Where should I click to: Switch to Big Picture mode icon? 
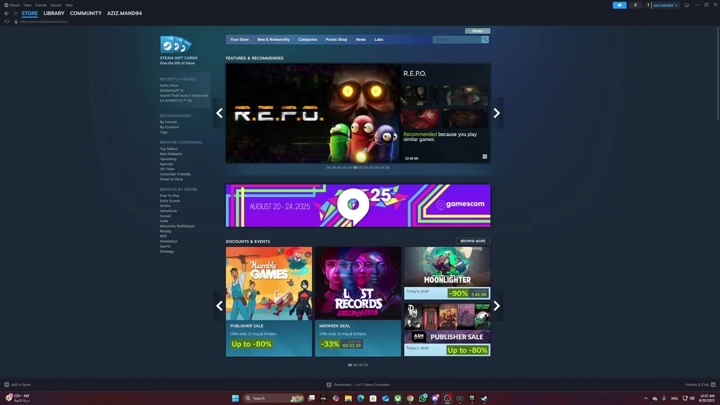click(x=686, y=5)
